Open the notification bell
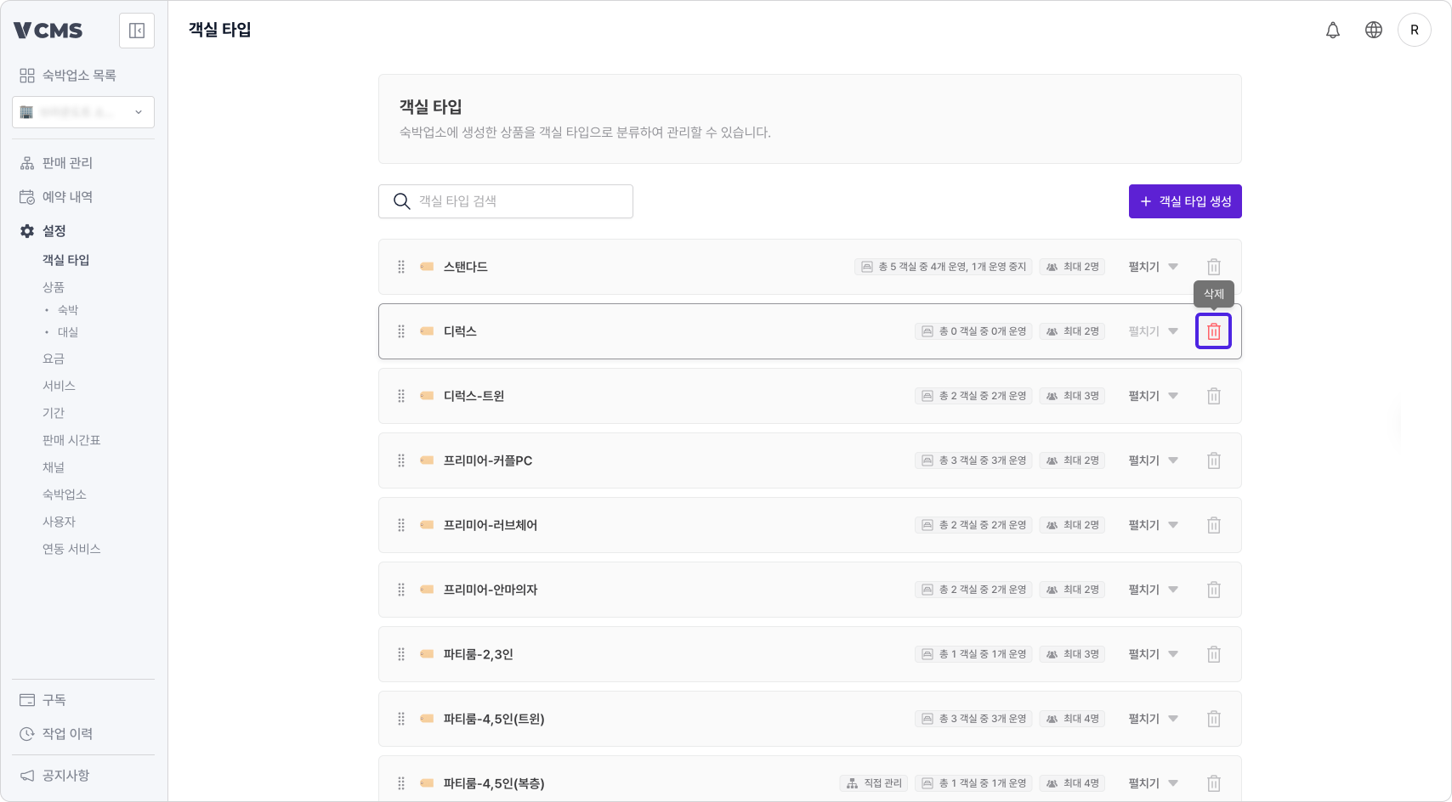 (1333, 30)
